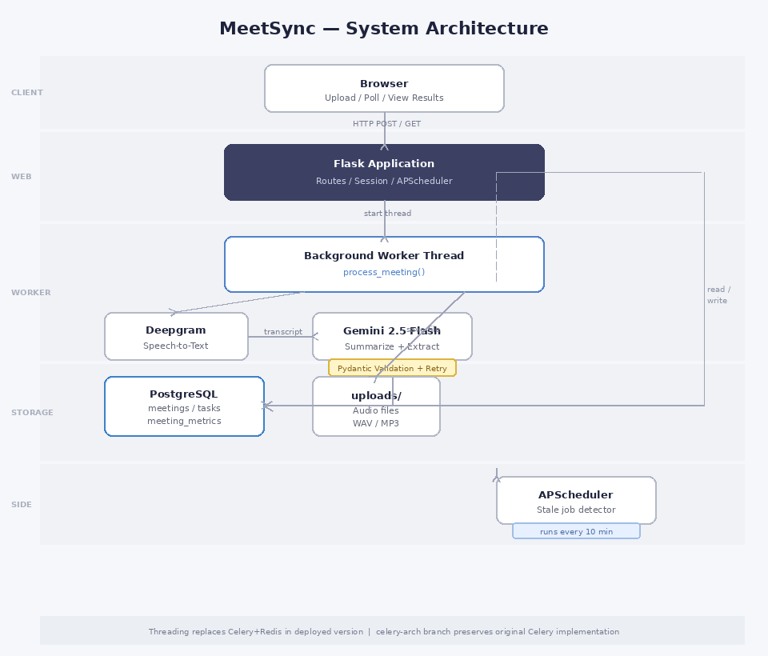Click the 'HTTP POST / GET' edge label
Image resolution: width=768 pixels, height=656 pixels.
(386, 123)
